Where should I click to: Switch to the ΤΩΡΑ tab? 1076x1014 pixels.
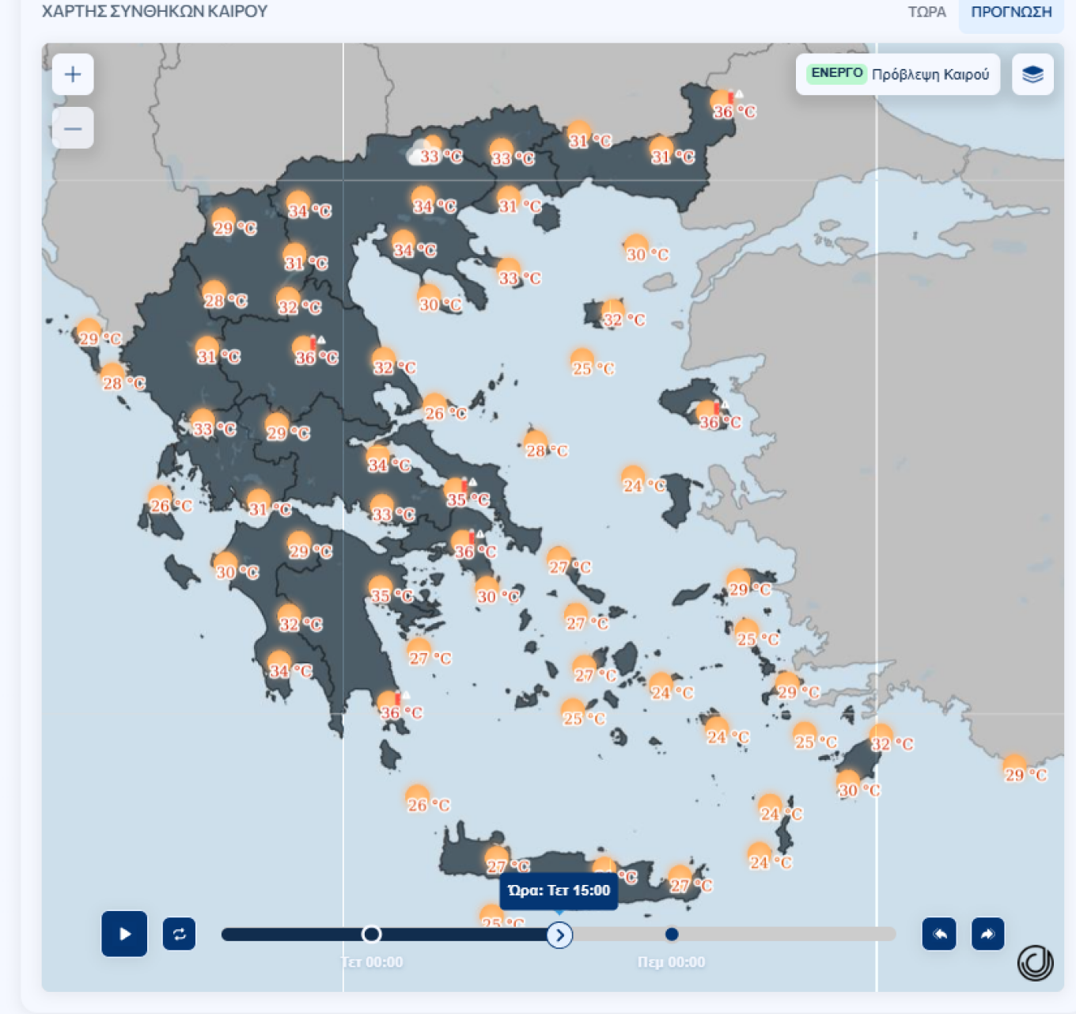926,12
